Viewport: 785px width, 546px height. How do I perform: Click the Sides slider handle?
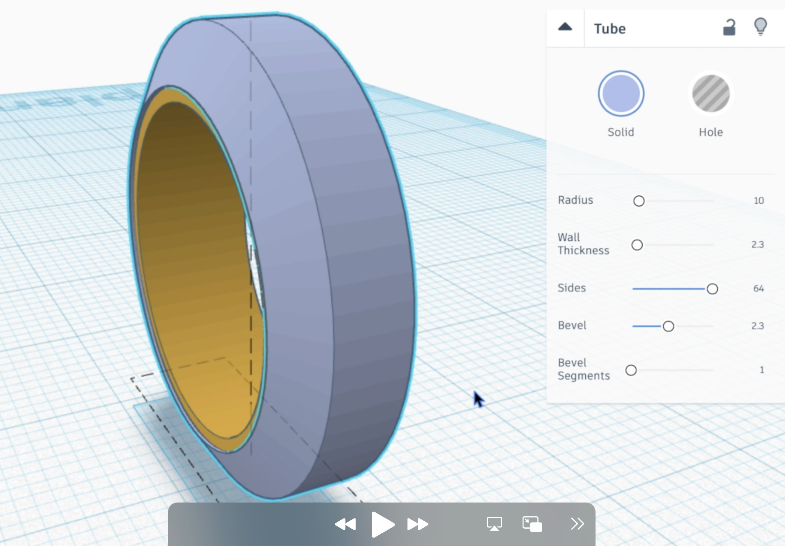pyautogui.click(x=712, y=289)
